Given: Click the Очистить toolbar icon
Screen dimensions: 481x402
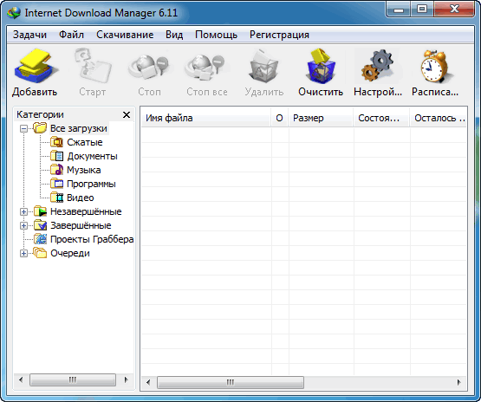Looking at the screenshot, I should click(322, 66).
